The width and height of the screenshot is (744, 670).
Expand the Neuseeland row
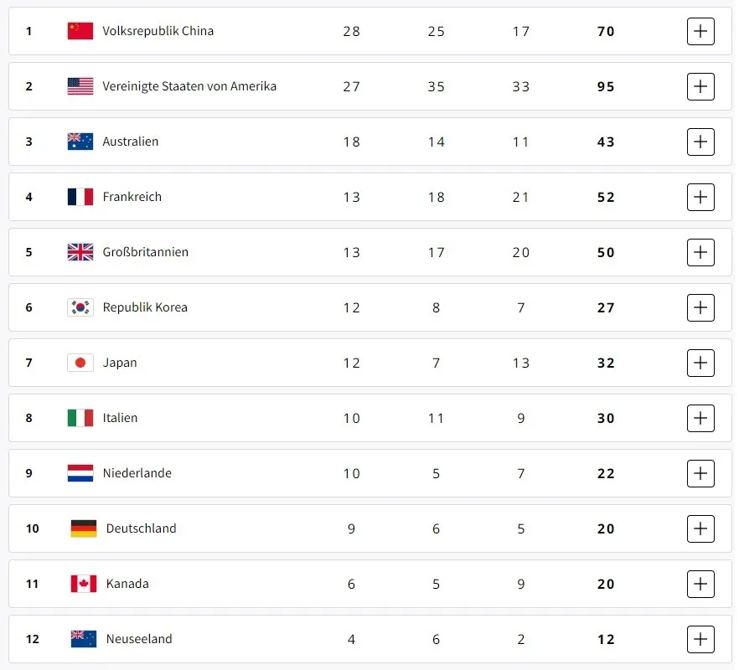point(700,639)
